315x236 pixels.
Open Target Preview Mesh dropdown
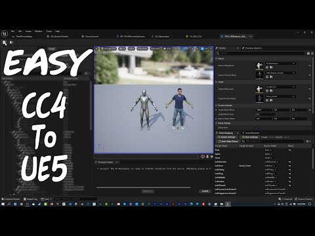point(280,96)
